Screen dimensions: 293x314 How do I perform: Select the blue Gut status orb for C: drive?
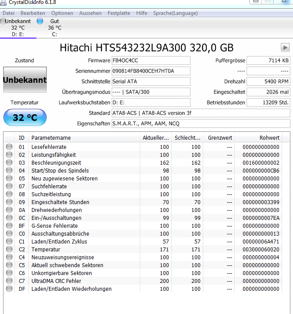coord(40,21)
